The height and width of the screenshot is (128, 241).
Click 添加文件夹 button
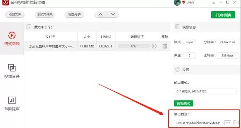tap(44, 15)
